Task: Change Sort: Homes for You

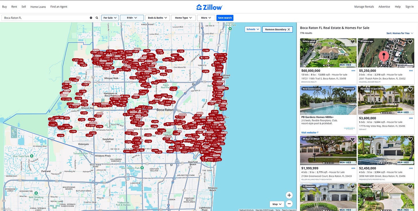Action: 400,33
